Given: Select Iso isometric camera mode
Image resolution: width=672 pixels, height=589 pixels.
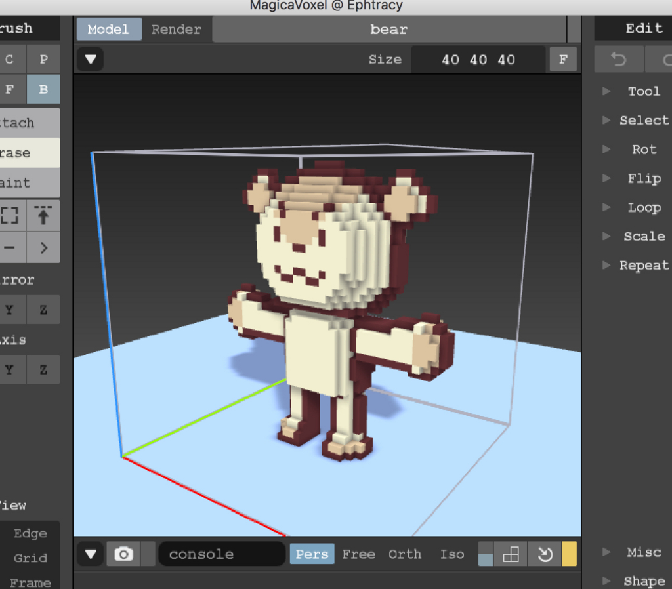Looking at the screenshot, I should [x=452, y=554].
